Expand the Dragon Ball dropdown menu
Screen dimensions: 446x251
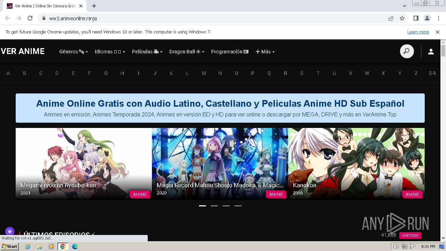(187, 52)
